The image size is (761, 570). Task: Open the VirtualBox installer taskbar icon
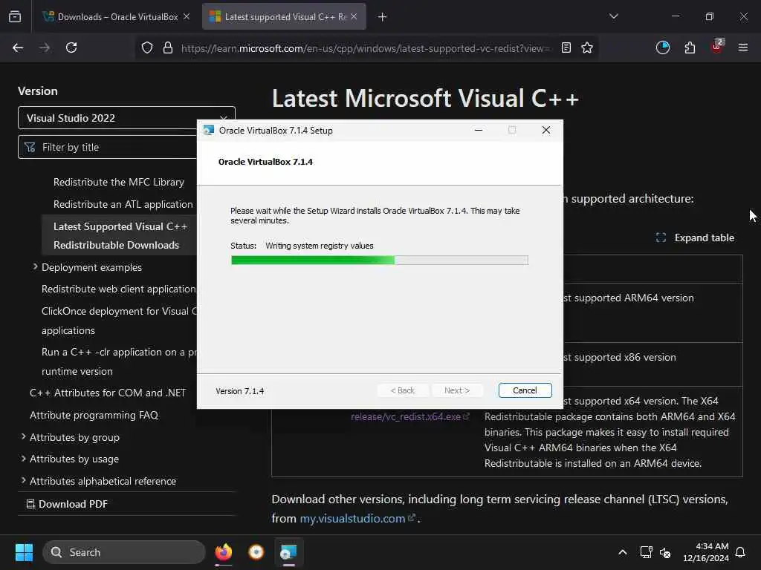click(289, 552)
